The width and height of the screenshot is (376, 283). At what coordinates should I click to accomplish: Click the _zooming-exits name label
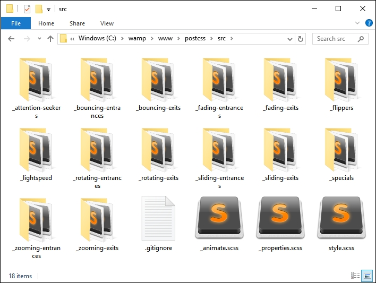pos(97,248)
